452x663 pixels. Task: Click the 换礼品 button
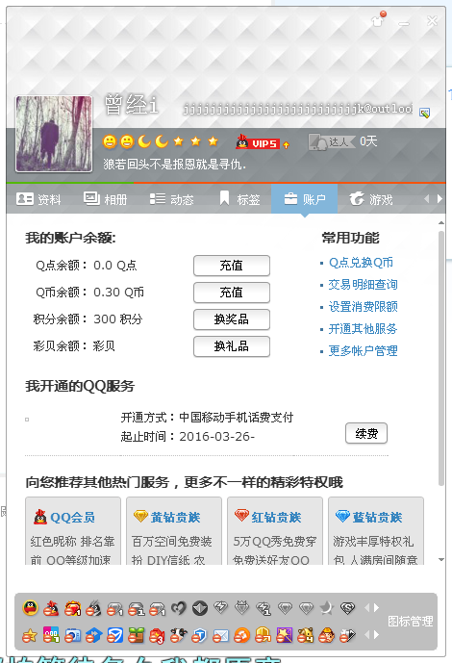click(232, 346)
